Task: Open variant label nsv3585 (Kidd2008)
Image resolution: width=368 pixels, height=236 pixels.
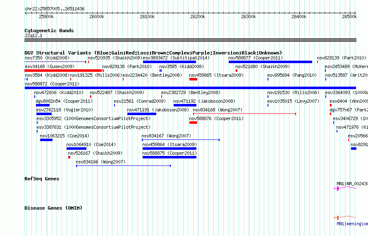Action: [x=182, y=66]
